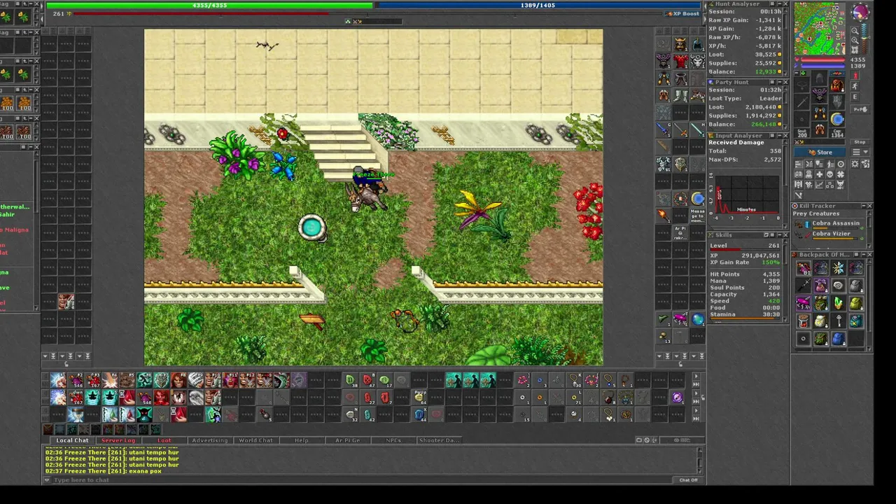
Task: Toggle the stand-still combat stance
Action: click(855, 74)
